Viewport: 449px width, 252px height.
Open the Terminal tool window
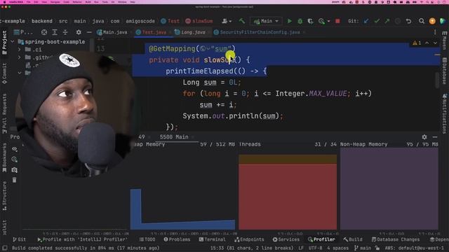(x=212, y=239)
